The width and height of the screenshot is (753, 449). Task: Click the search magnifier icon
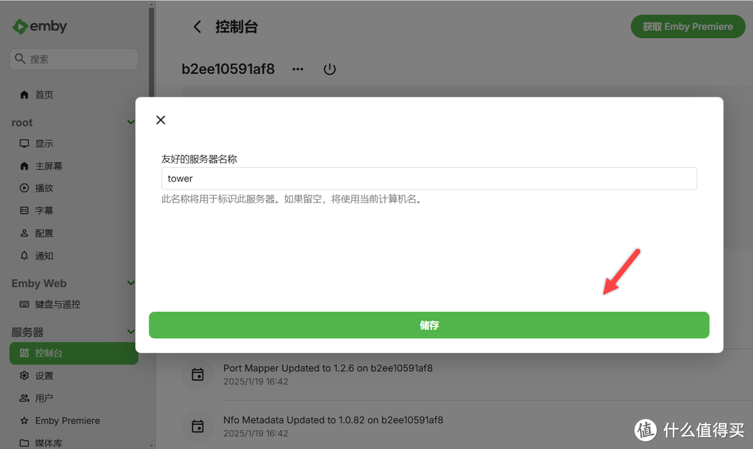(20, 58)
